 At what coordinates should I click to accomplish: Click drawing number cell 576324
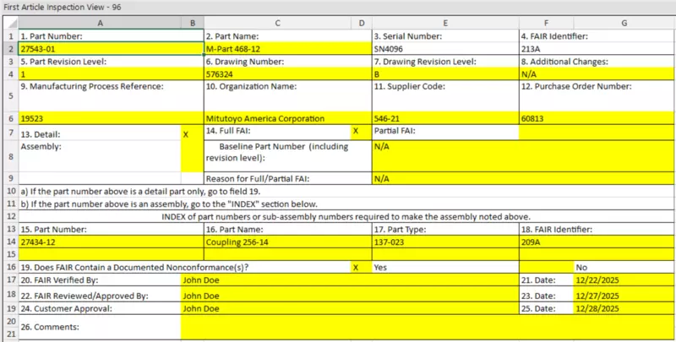coord(287,73)
